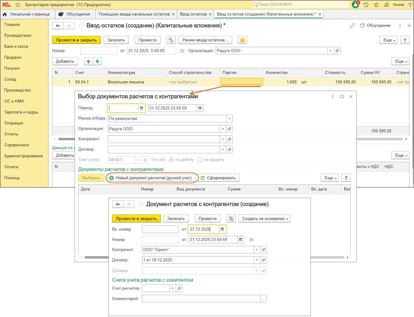Switch to Начальная страница tab
The height and width of the screenshot is (317, 414).
(28, 14)
